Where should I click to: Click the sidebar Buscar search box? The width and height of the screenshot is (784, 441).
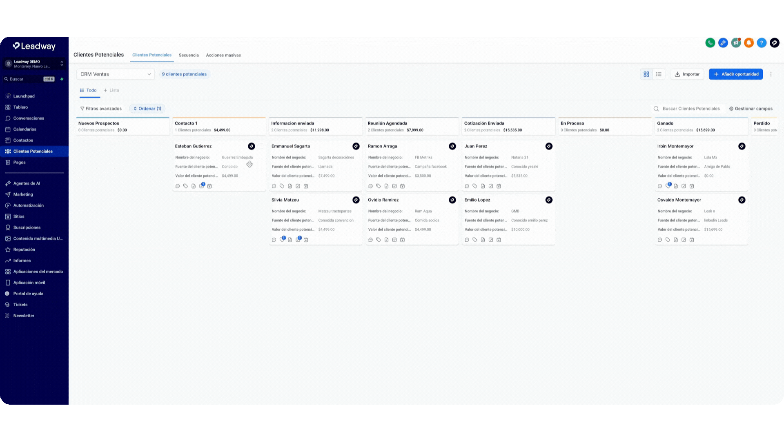pyautogui.click(x=29, y=79)
